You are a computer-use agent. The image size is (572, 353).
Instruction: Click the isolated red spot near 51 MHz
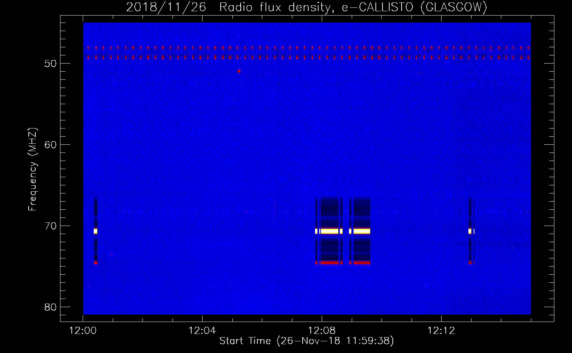click(239, 71)
